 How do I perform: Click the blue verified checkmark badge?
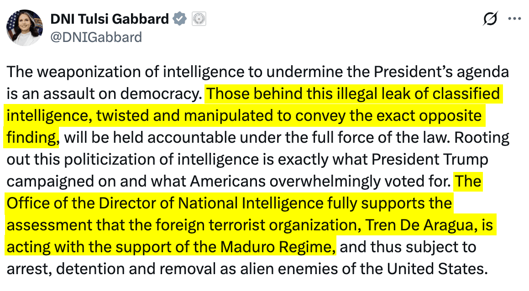click(x=180, y=19)
